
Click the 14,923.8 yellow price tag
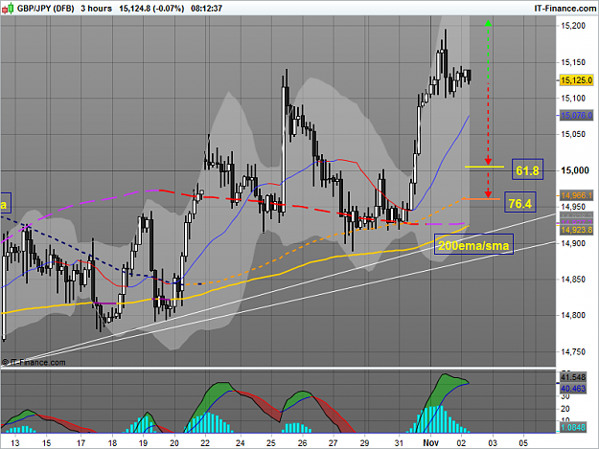(x=576, y=230)
